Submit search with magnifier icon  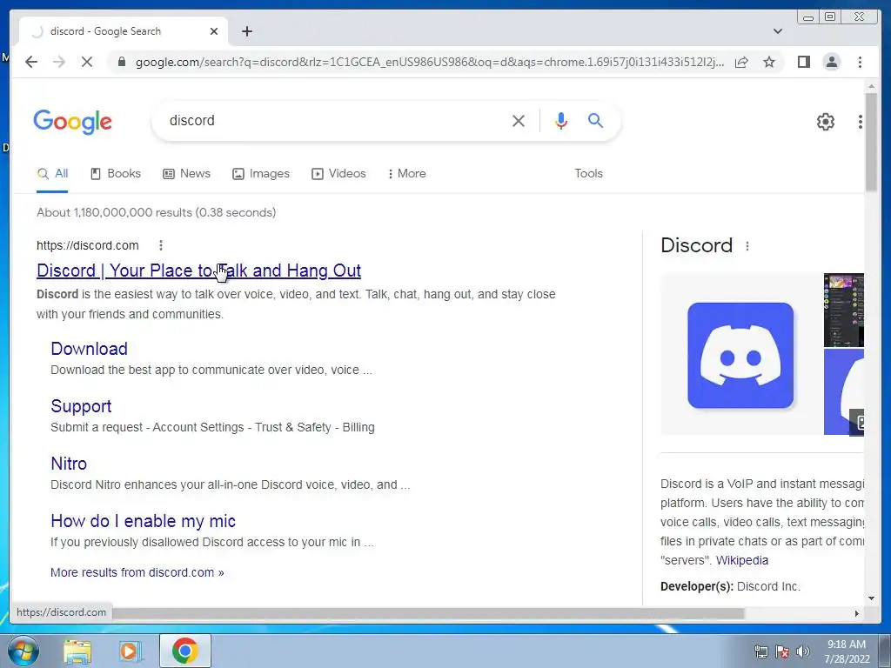point(595,120)
